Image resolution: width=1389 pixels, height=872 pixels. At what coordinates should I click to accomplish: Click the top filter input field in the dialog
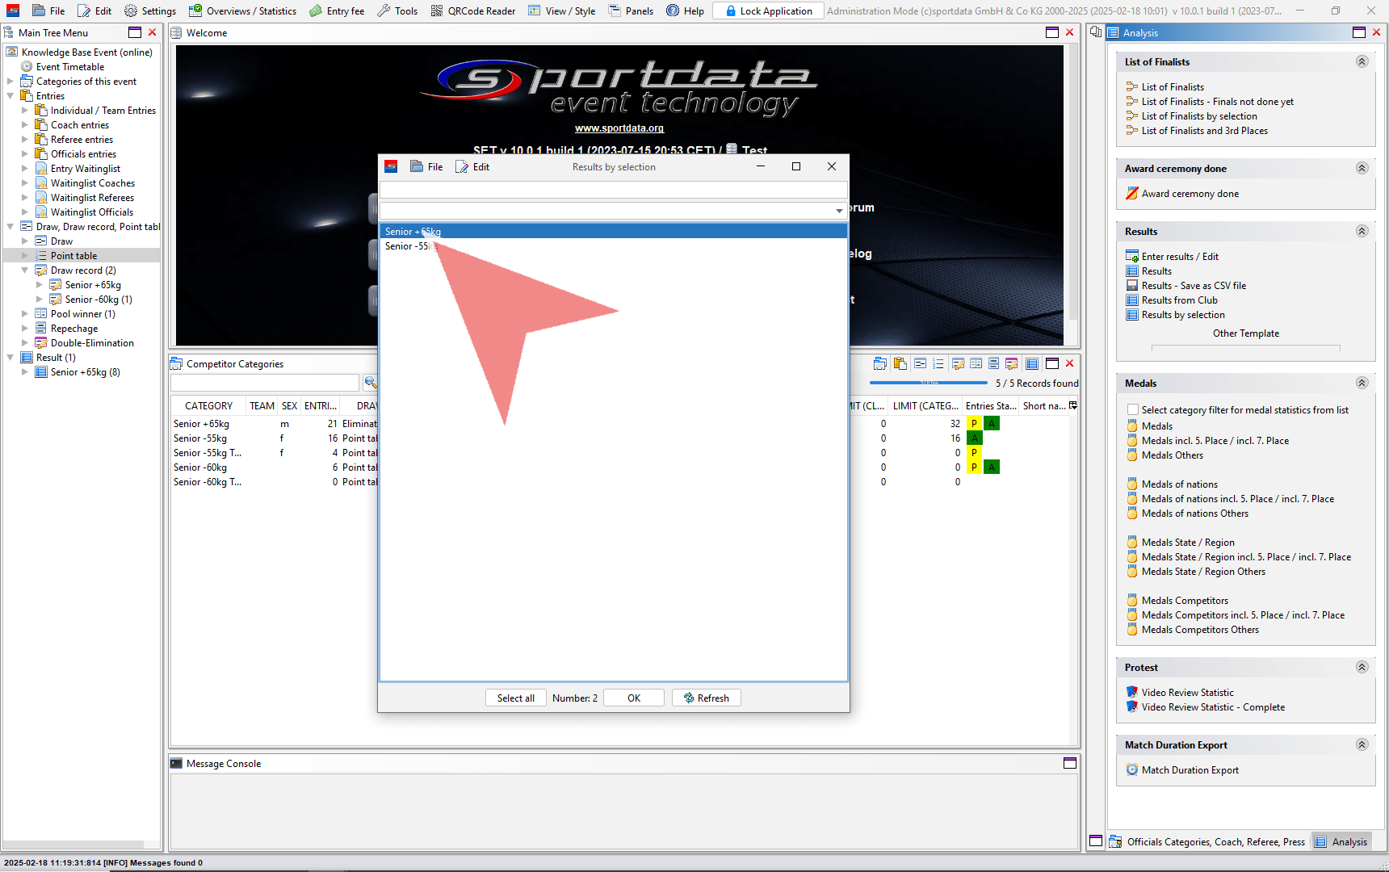[613, 190]
